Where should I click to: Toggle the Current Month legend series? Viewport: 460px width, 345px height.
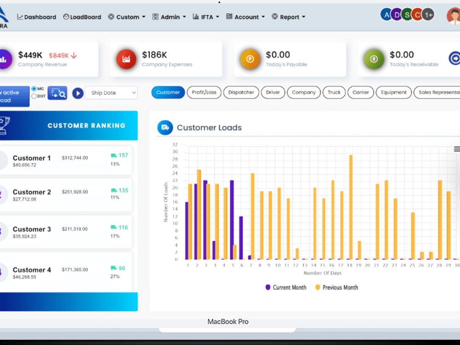[286, 287]
